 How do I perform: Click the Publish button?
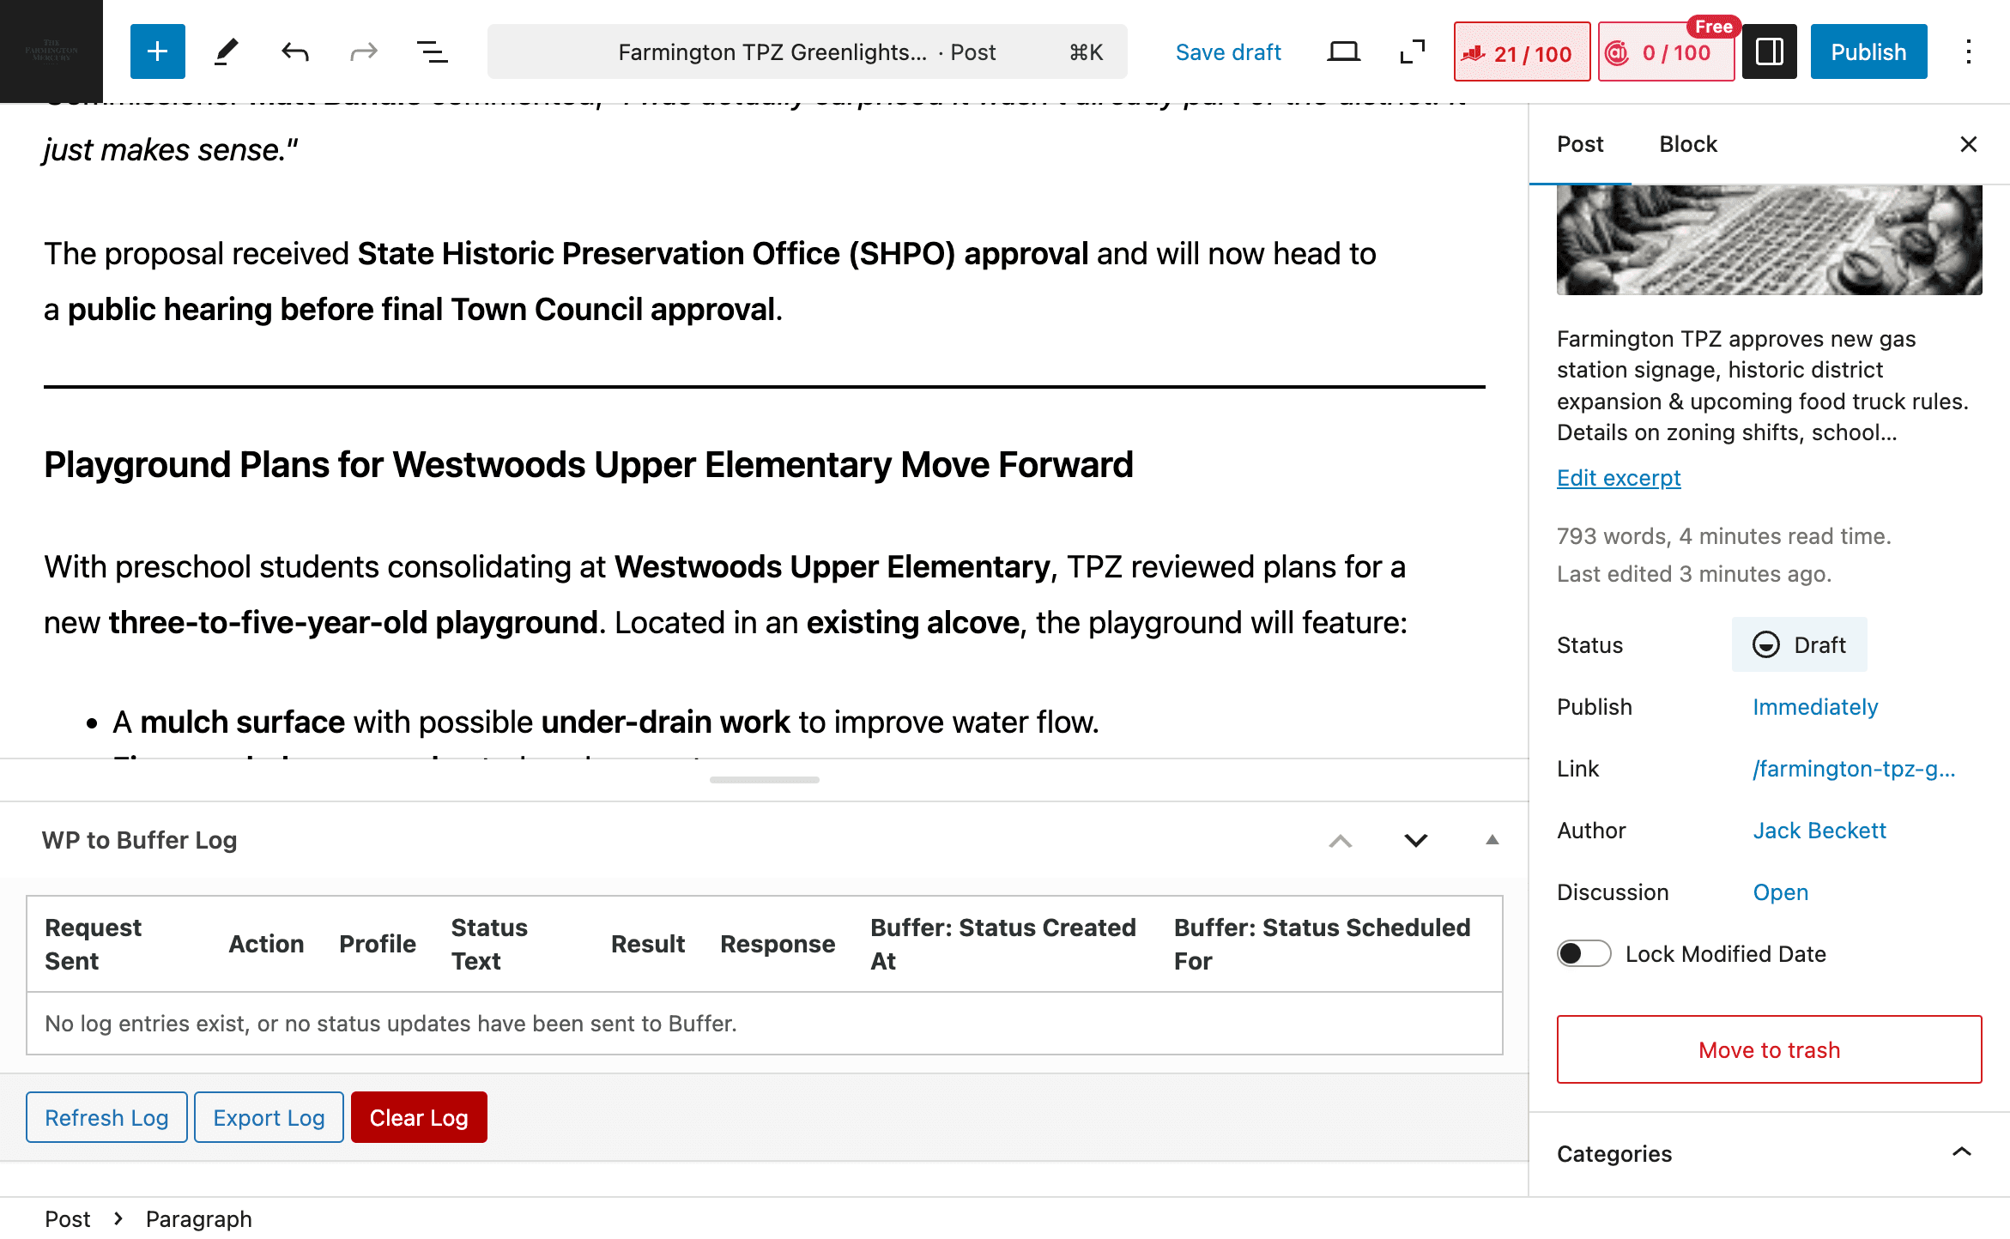[x=1868, y=51]
